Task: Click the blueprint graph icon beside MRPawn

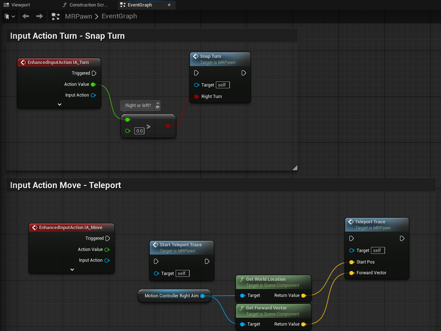Action: (55, 17)
